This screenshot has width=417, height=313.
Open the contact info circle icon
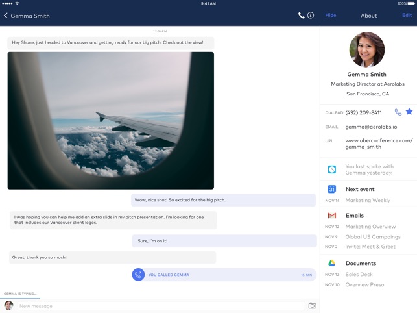pos(311,16)
